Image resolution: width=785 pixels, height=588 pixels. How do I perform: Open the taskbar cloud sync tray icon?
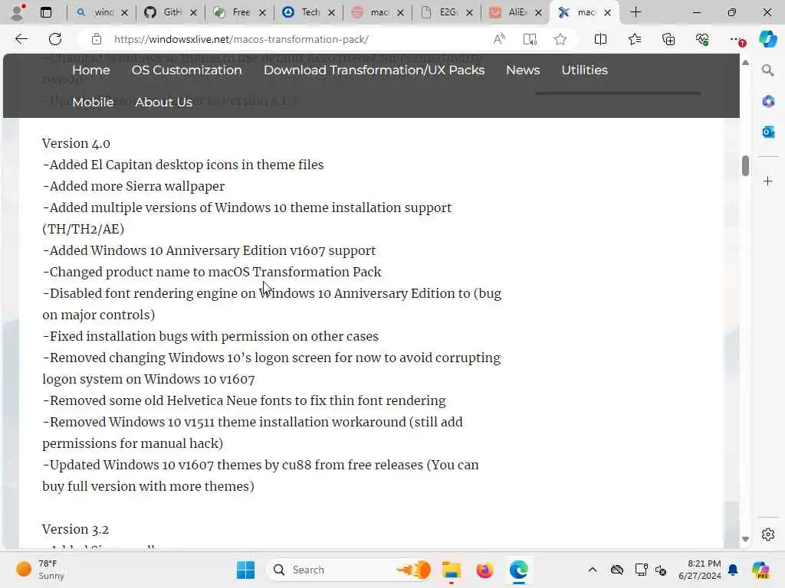617,570
